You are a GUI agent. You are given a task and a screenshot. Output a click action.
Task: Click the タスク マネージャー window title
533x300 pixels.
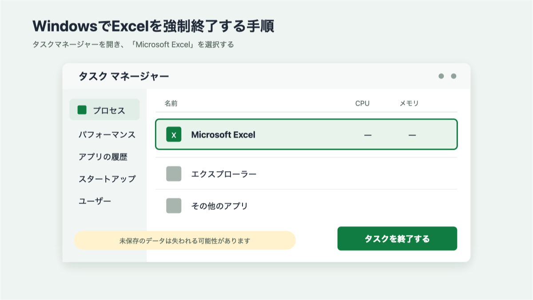[123, 76]
